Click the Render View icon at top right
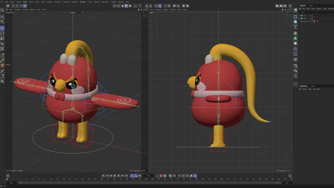Image resolution: width=334 pixels, height=188 pixels. tap(277, 6)
